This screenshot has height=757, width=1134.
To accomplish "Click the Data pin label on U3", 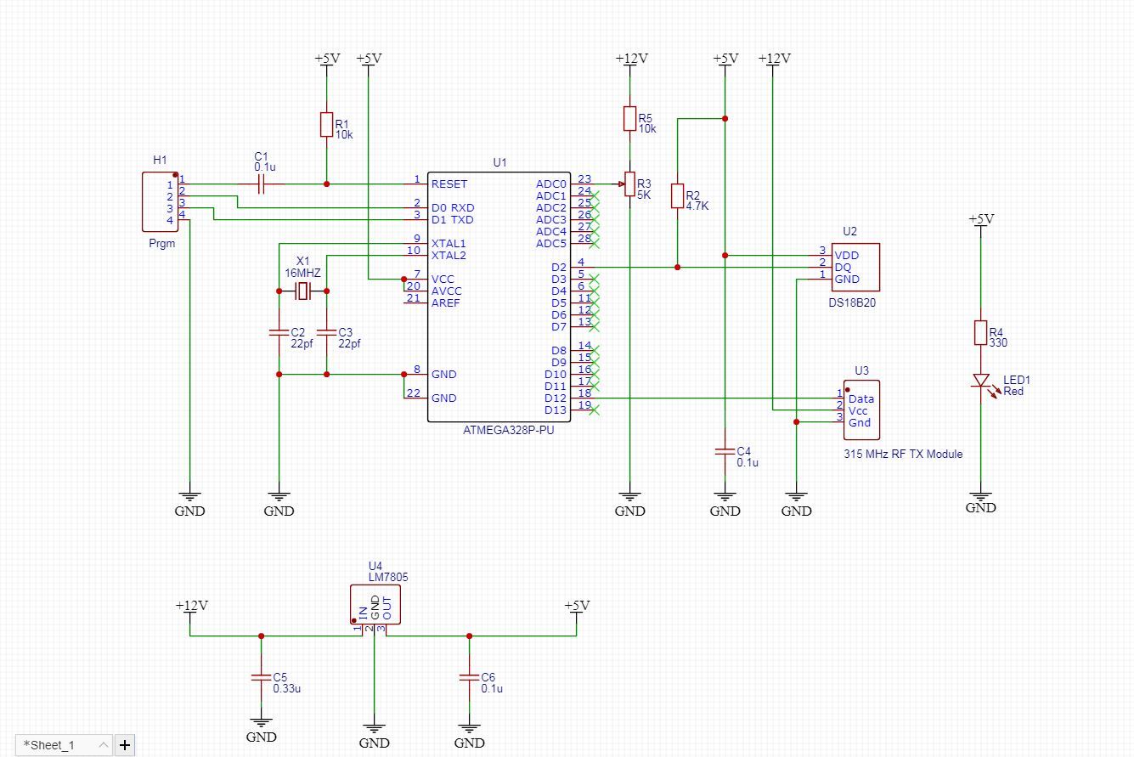I will pos(860,398).
